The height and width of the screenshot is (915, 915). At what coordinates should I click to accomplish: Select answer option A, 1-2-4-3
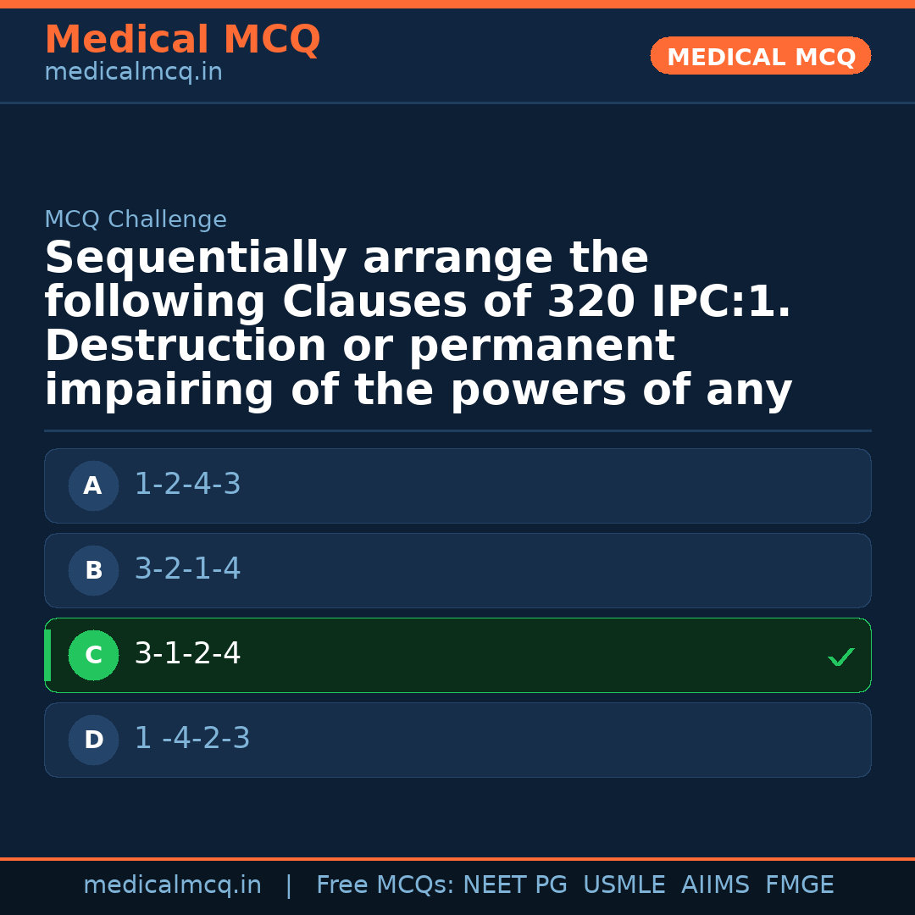coord(457,485)
